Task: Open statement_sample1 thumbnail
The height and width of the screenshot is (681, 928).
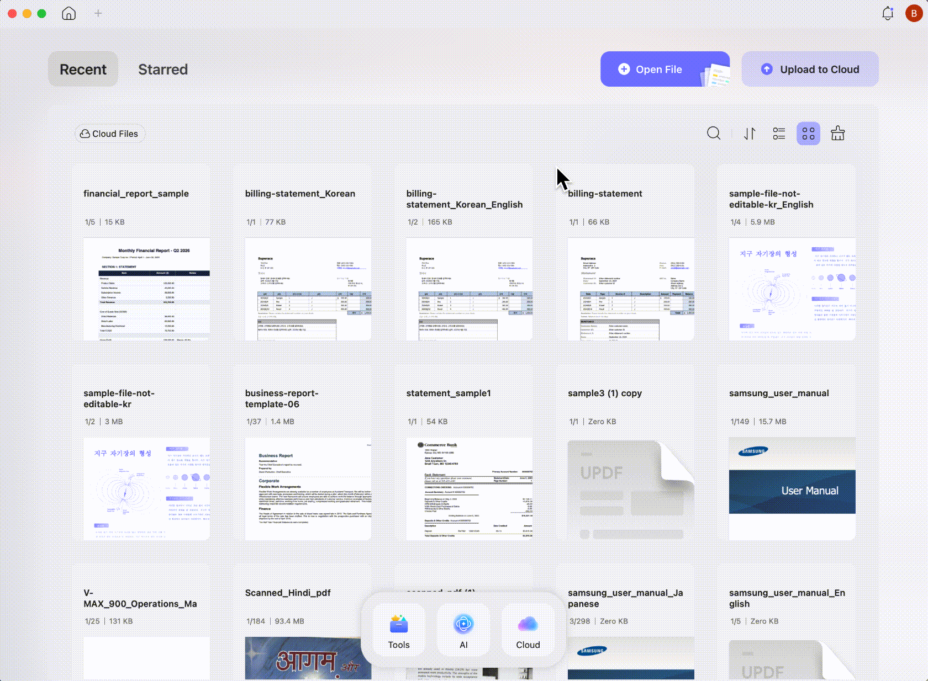Action: pos(470,488)
